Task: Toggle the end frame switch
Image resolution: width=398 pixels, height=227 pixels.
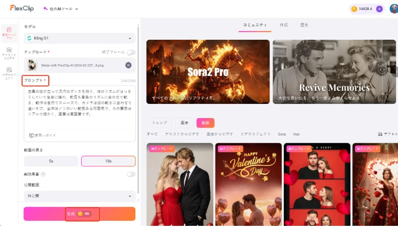Action: coord(131,52)
